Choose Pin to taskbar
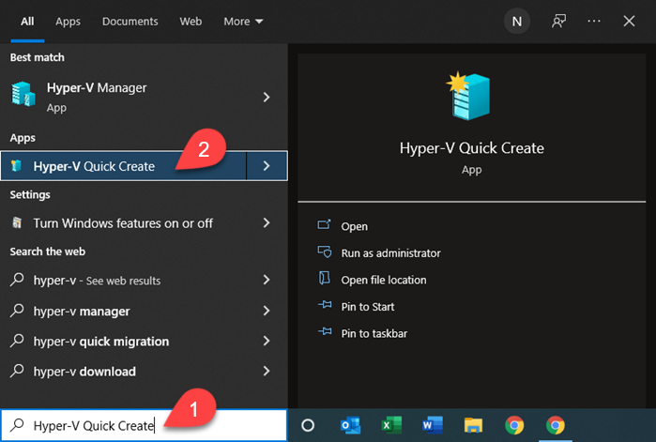The height and width of the screenshot is (442, 656). (x=374, y=333)
